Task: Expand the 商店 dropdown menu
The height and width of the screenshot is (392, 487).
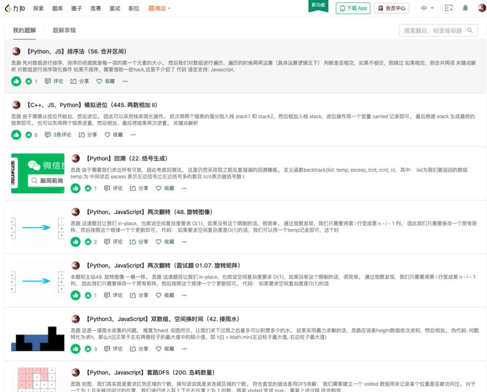Action: click(x=159, y=9)
